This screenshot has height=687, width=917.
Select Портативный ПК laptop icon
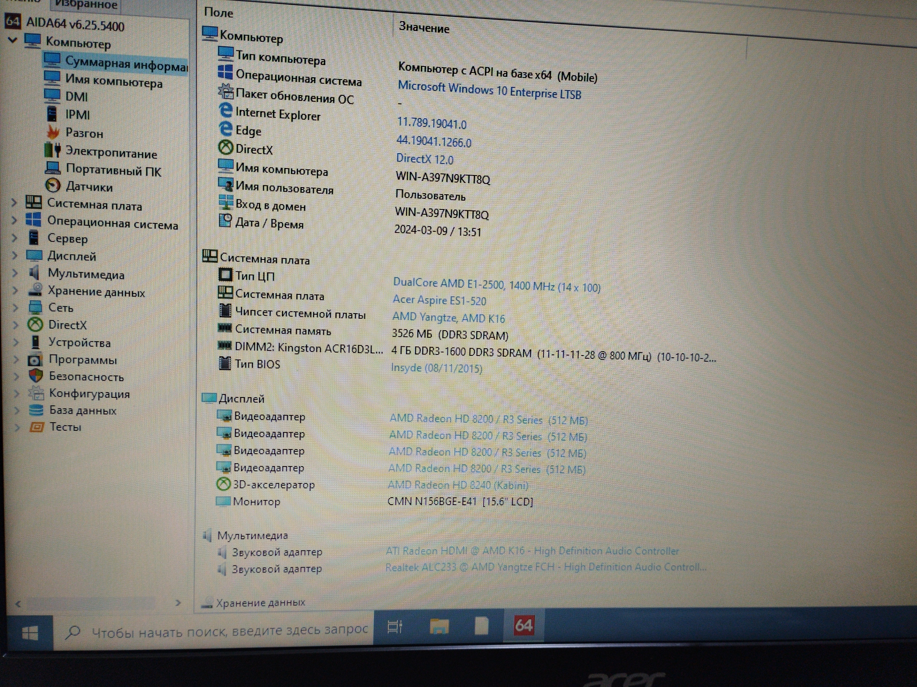click(x=53, y=168)
